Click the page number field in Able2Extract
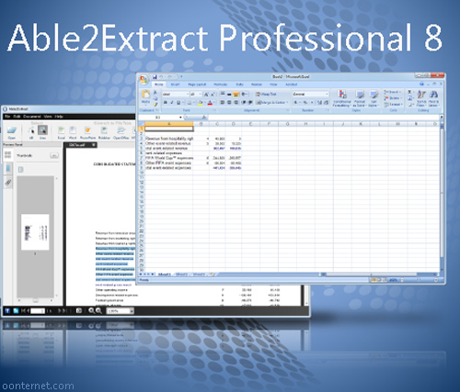The height and width of the screenshot is (392, 460). tap(38, 311)
